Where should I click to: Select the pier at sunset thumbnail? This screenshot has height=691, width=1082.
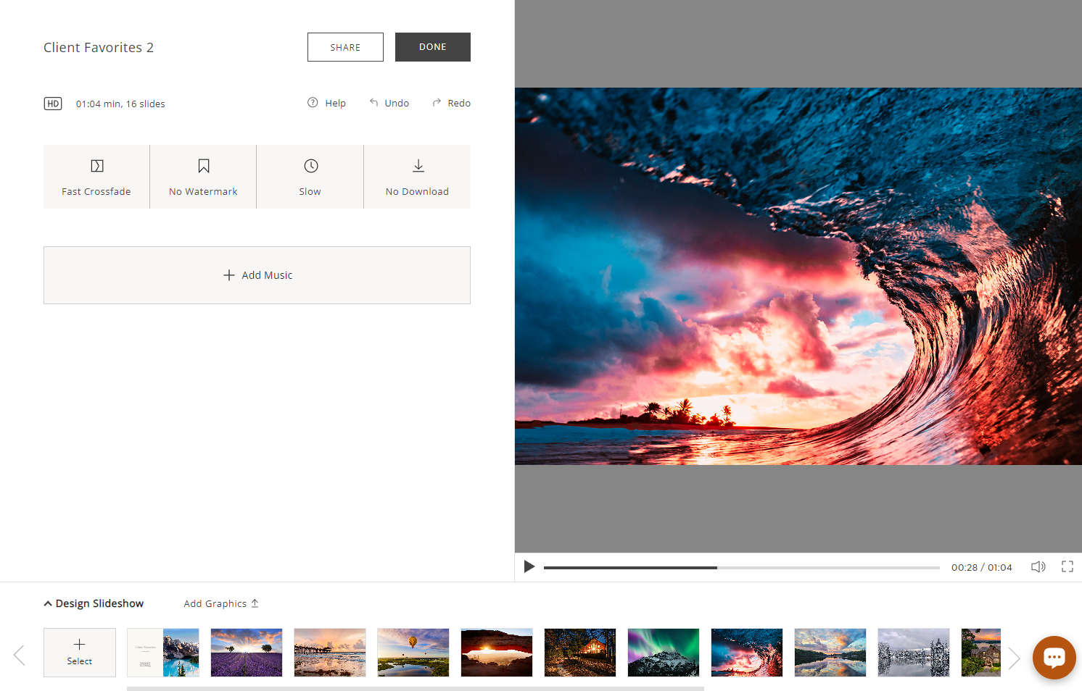330,653
